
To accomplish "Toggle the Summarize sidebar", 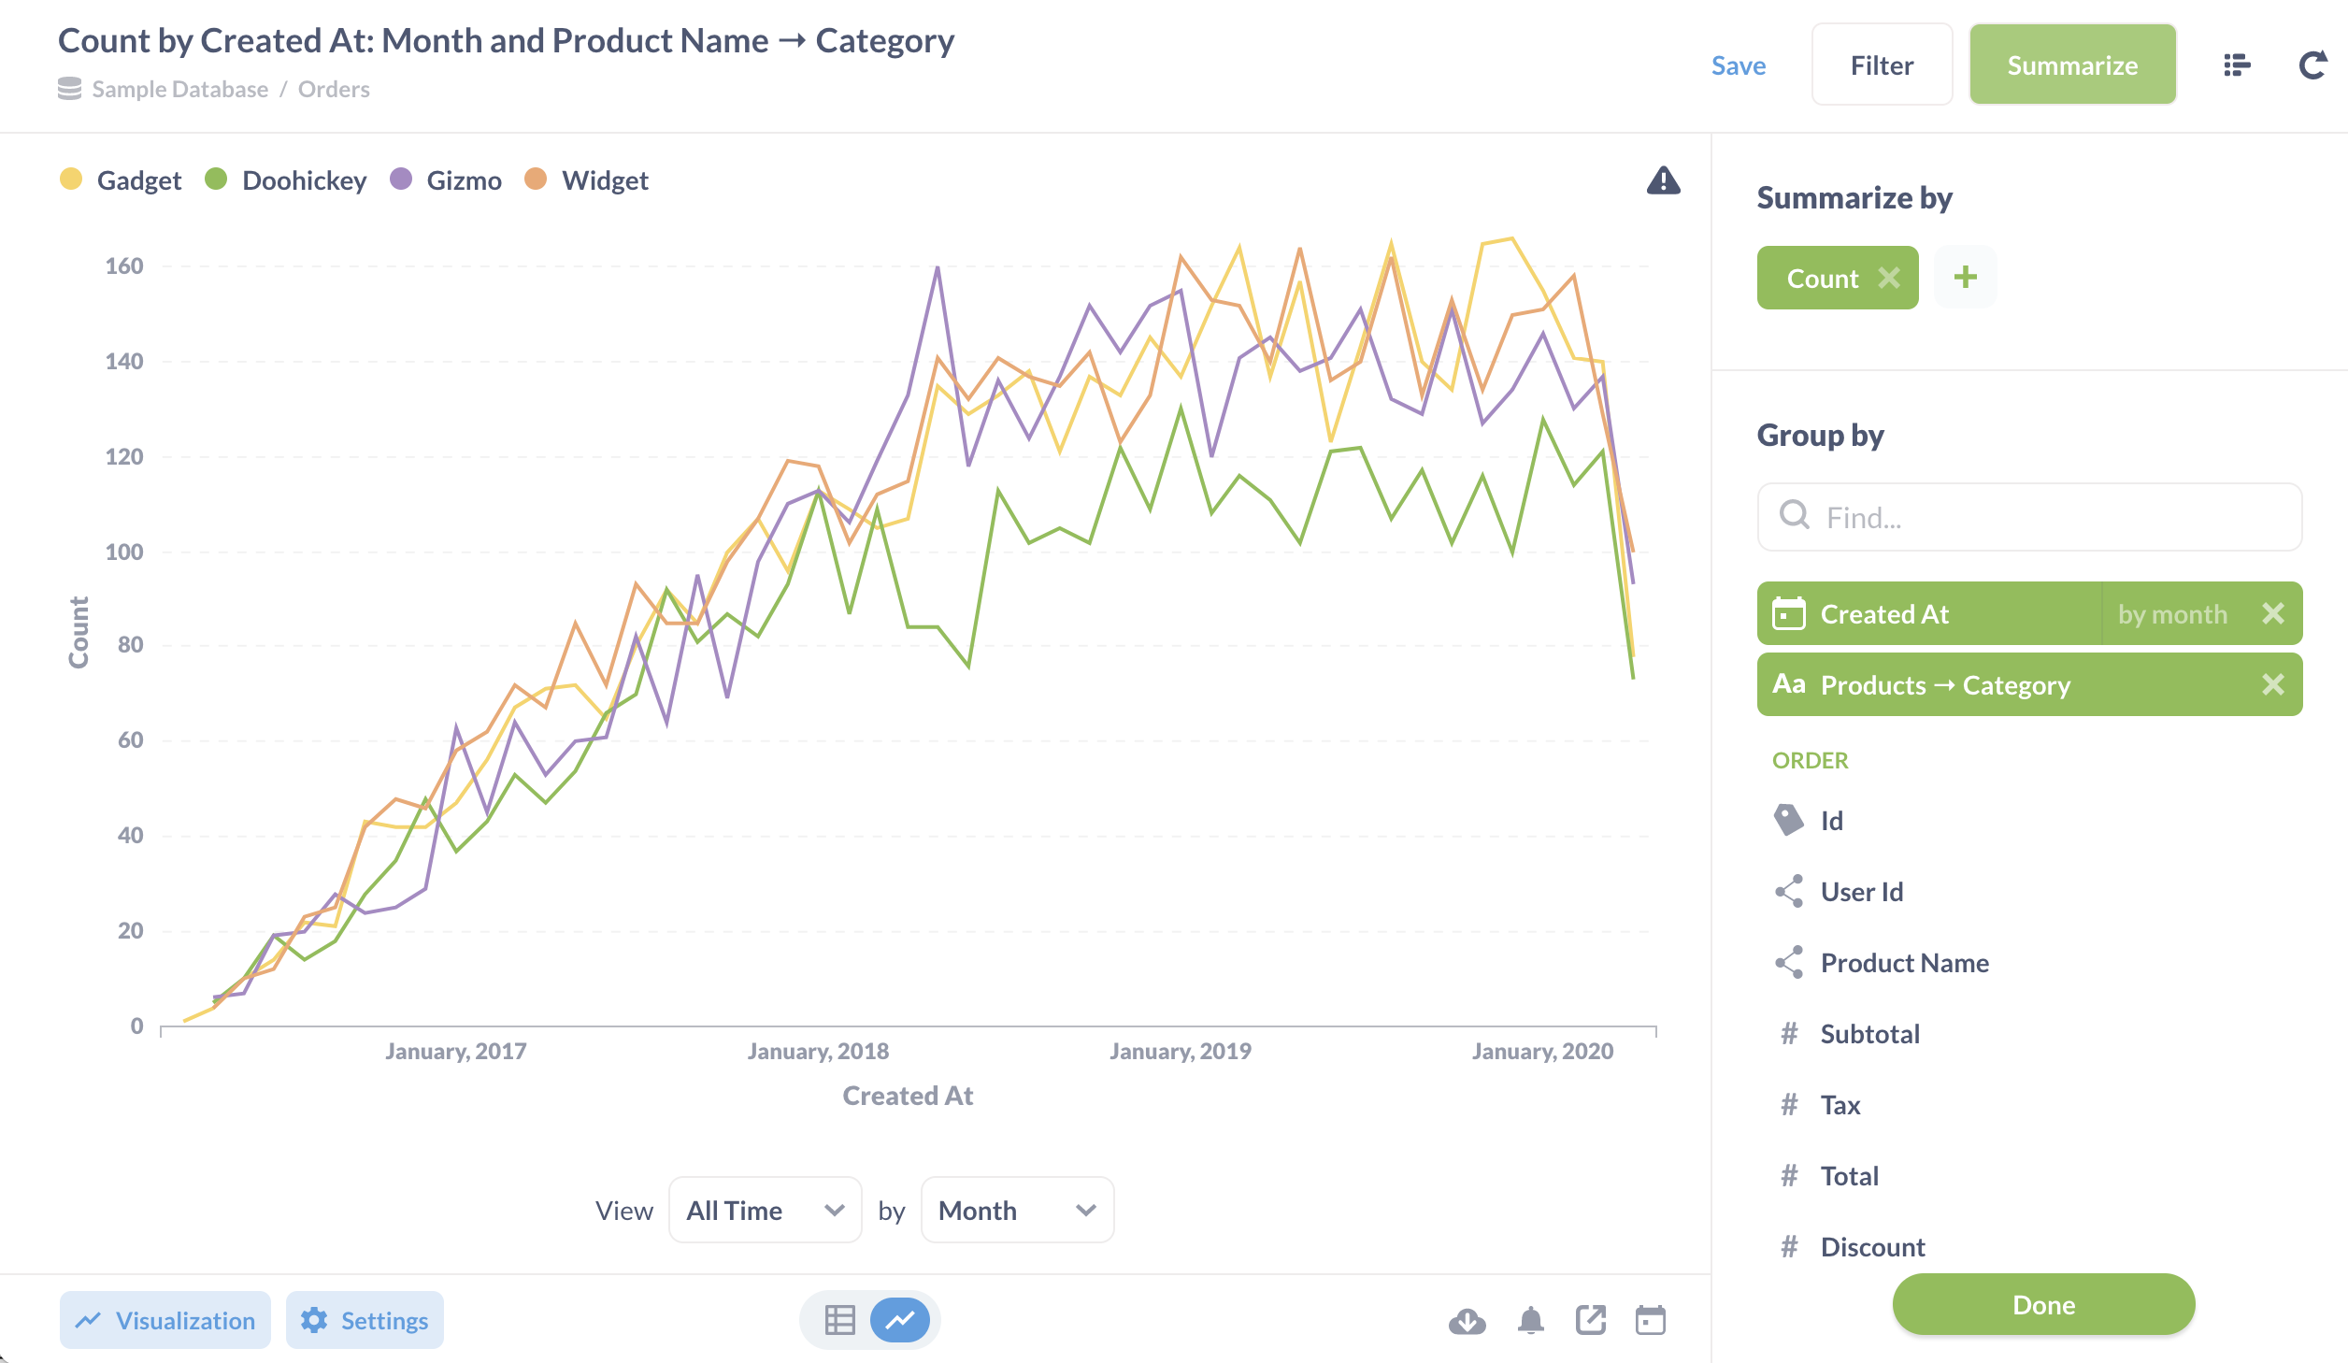I will coord(2072,65).
